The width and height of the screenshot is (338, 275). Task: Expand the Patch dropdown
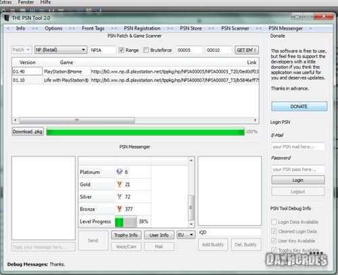click(x=22, y=50)
